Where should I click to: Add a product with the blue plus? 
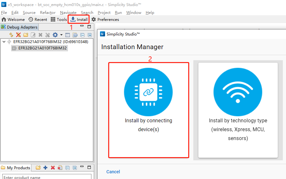[45, 168]
